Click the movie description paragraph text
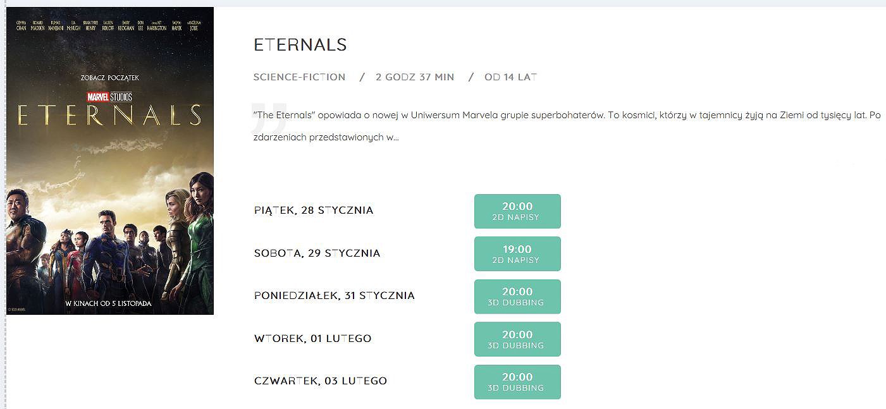The image size is (886, 409). tap(566, 126)
